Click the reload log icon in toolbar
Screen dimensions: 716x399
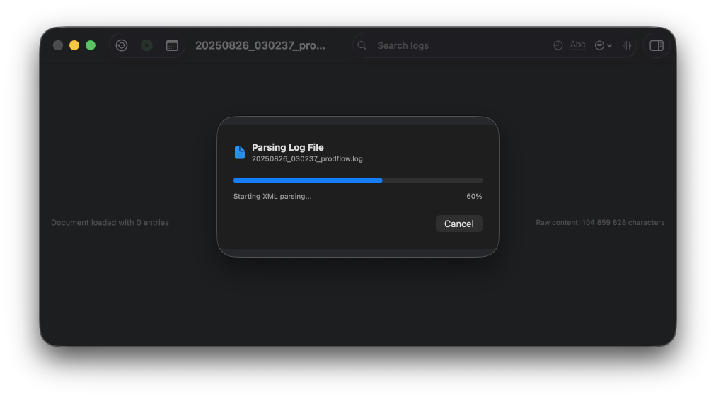pyautogui.click(x=122, y=45)
